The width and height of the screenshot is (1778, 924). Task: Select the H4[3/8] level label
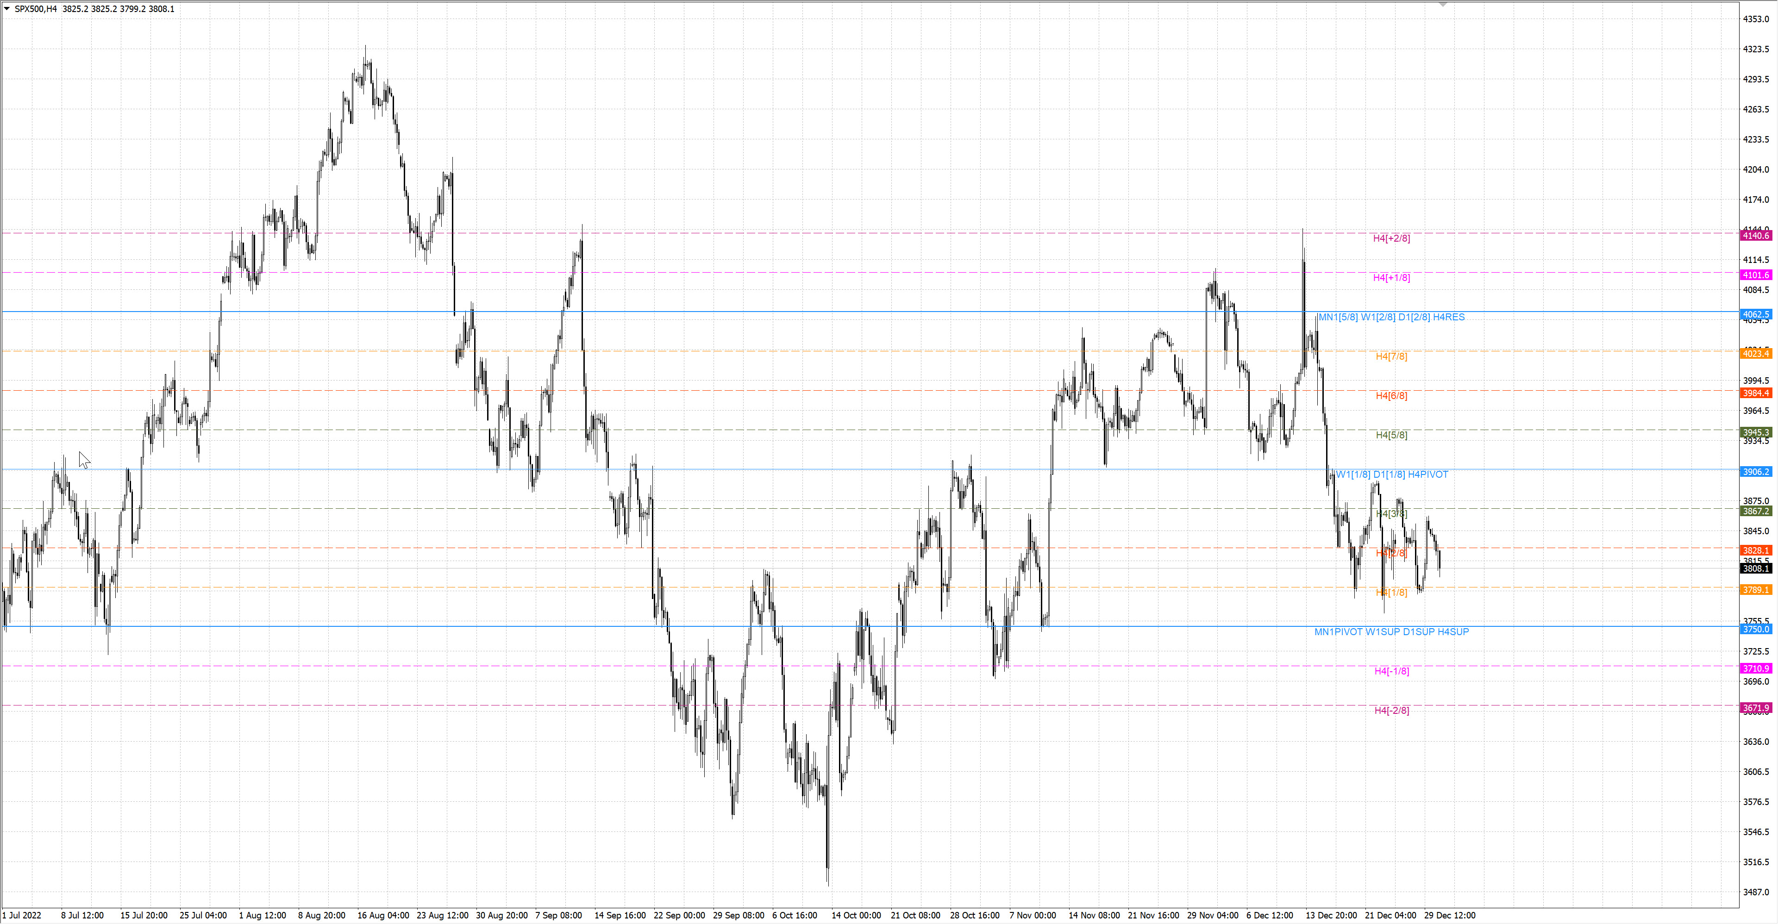[1391, 513]
